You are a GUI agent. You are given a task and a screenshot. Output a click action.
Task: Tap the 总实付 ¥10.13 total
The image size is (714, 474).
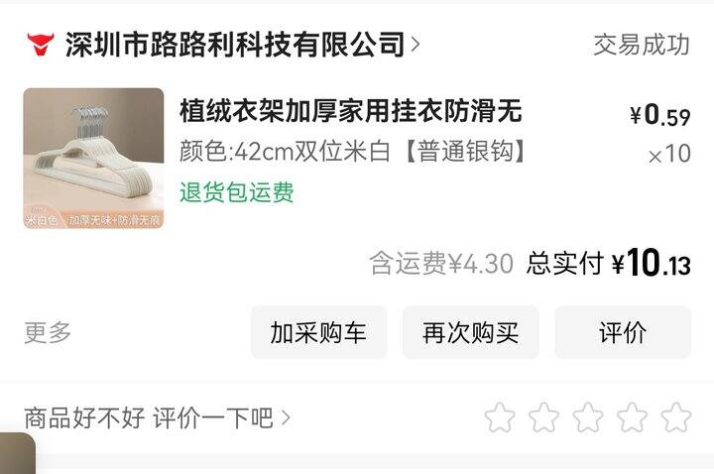(x=608, y=263)
